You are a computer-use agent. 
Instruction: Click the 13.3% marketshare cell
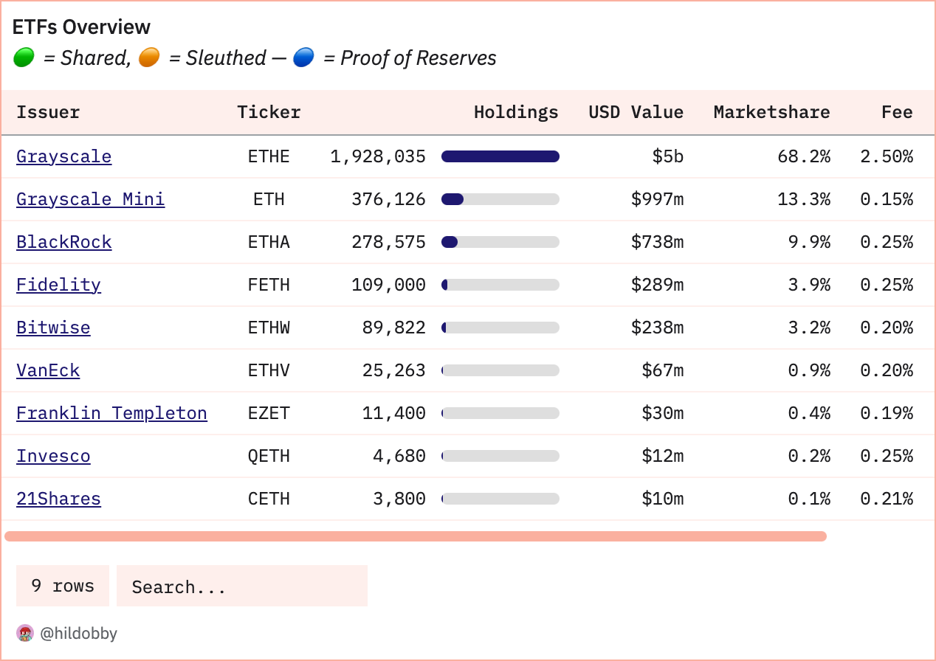click(x=804, y=199)
